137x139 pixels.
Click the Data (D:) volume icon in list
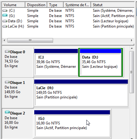tap(5, 21)
